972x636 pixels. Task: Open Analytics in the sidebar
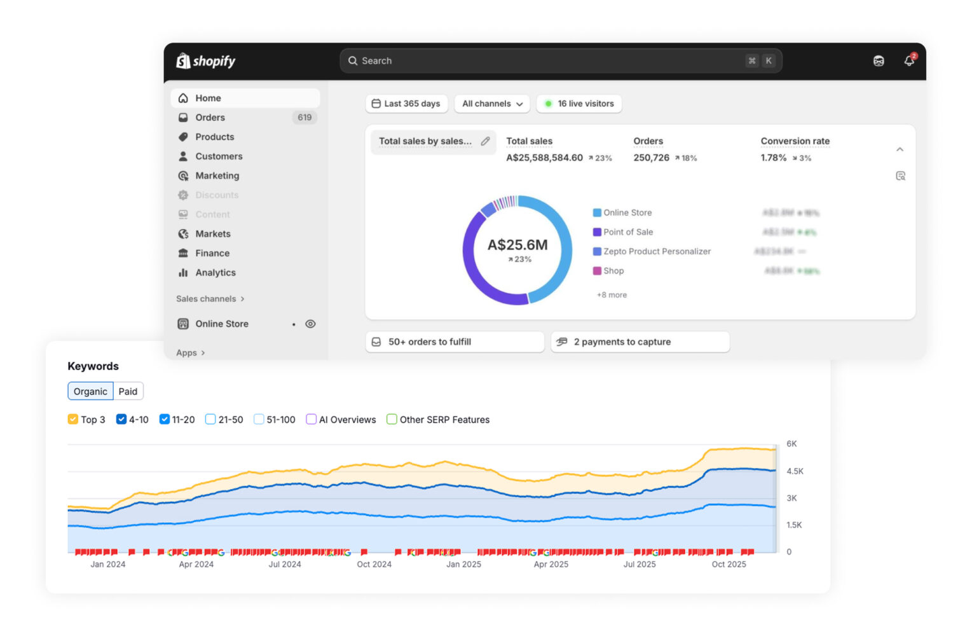(216, 272)
